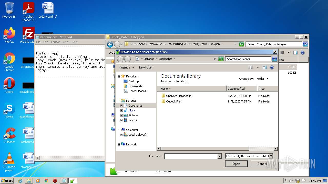Launch Firefox from desktop shortcut
The image size is (328, 184).
[x=9, y=35]
